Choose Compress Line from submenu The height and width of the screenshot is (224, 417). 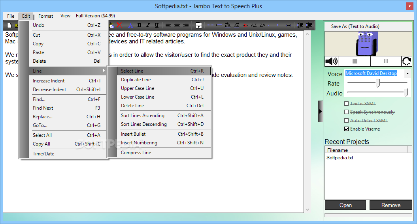tap(164, 153)
